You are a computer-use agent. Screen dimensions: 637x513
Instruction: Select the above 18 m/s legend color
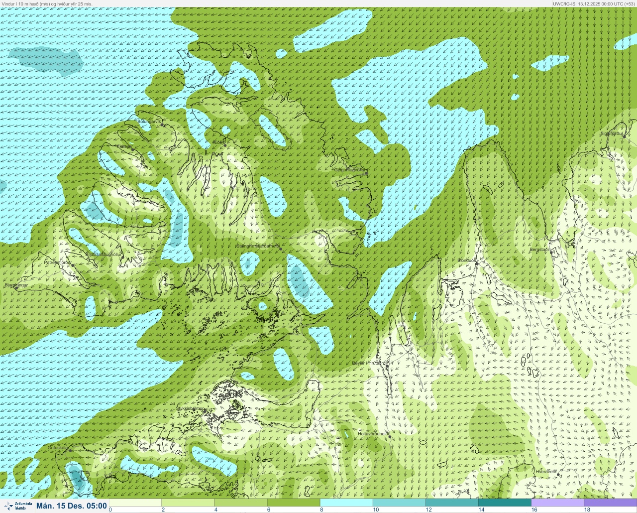click(x=610, y=503)
